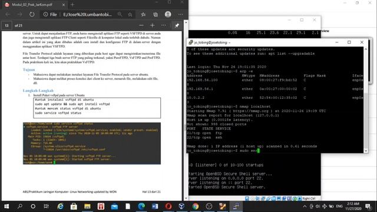Viewport: 377px width, 212px height.
Task: Go back in Edge browser
Action: tap(8, 14)
